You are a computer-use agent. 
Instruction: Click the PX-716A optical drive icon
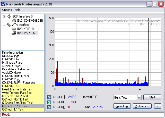[x=14, y=33]
